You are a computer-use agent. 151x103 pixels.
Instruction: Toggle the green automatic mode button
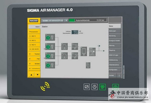tap(102, 87)
